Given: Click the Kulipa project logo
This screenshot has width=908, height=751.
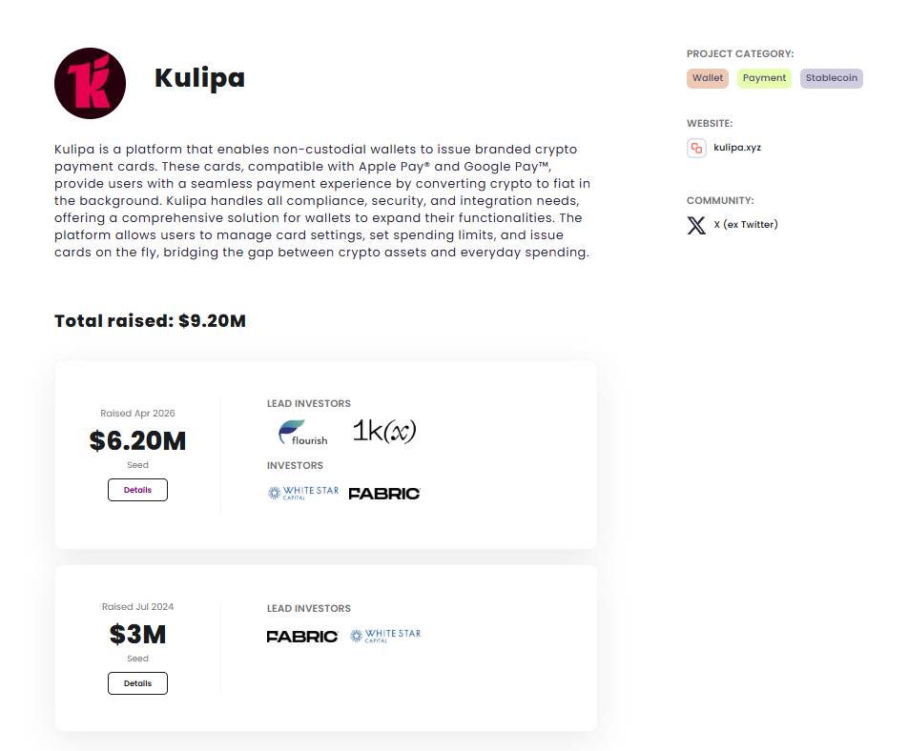Looking at the screenshot, I should [x=90, y=83].
